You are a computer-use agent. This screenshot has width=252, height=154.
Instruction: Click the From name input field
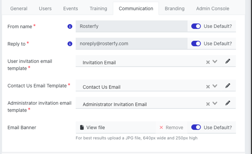click(x=131, y=26)
